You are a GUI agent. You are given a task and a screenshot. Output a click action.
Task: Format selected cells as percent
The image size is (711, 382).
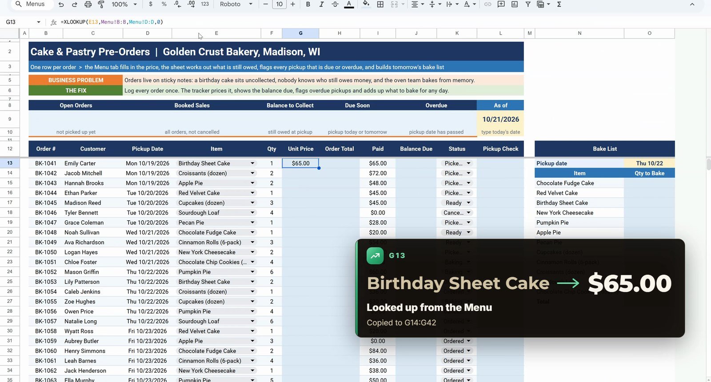pyautogui.click(x=164, y=4)
